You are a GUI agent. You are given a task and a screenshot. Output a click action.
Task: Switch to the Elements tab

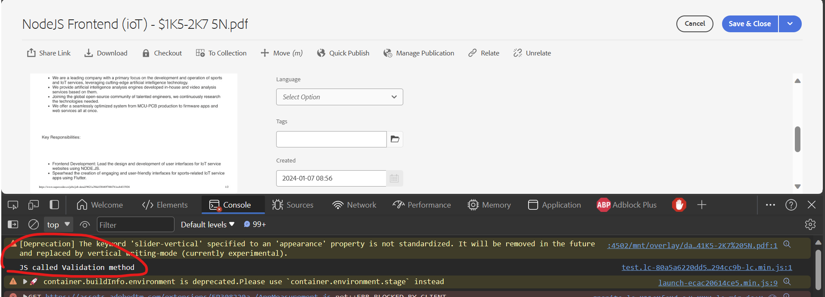(x=165, y=205)
